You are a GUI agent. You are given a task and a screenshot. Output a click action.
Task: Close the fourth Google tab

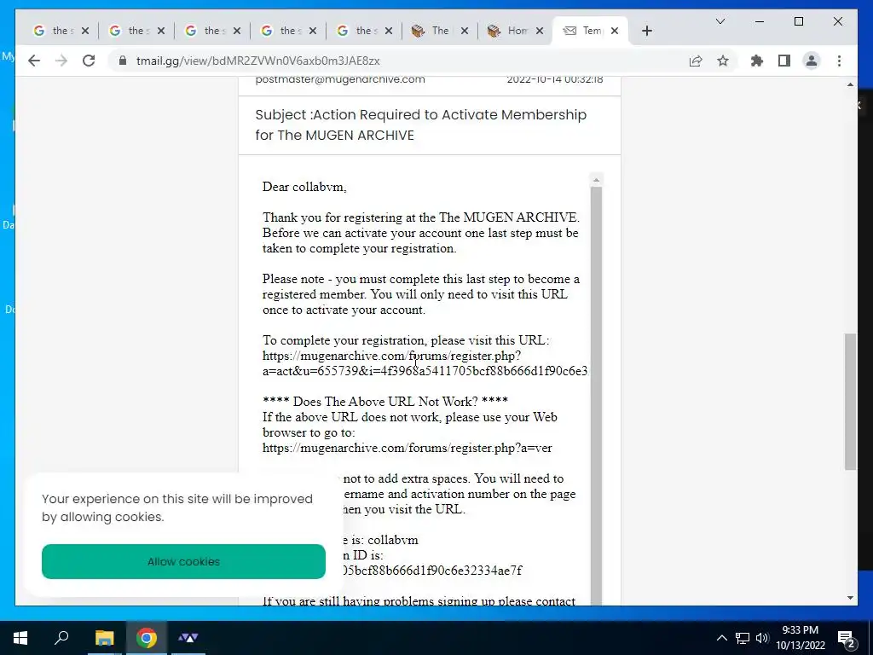312,31
